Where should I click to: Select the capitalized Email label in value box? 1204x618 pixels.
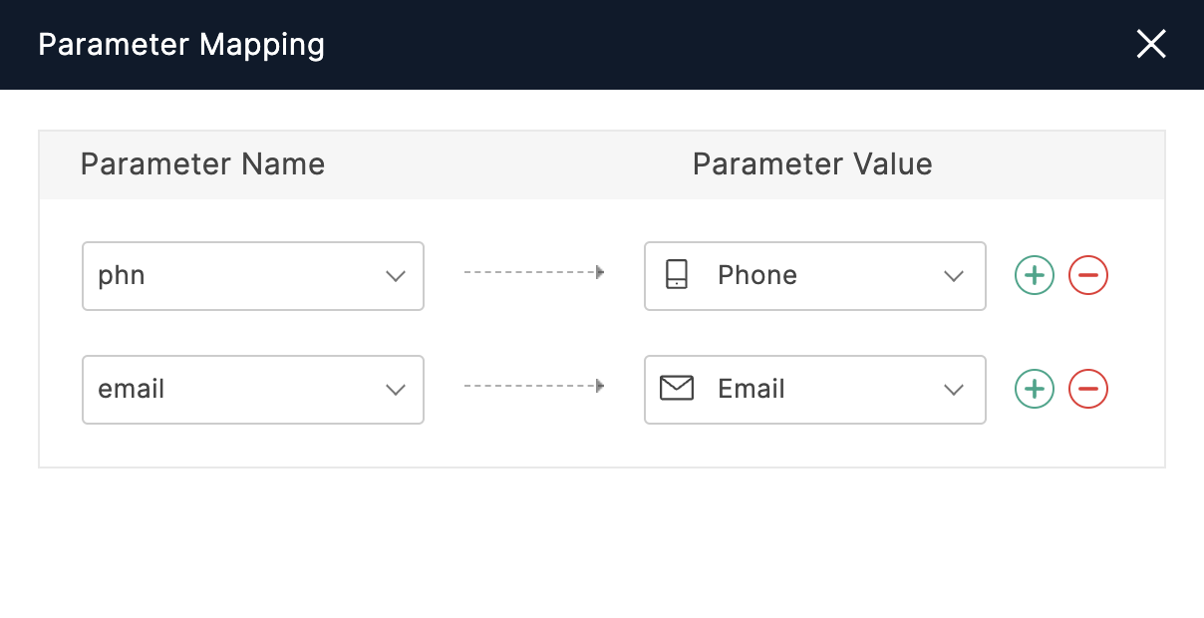coord(752,389)
